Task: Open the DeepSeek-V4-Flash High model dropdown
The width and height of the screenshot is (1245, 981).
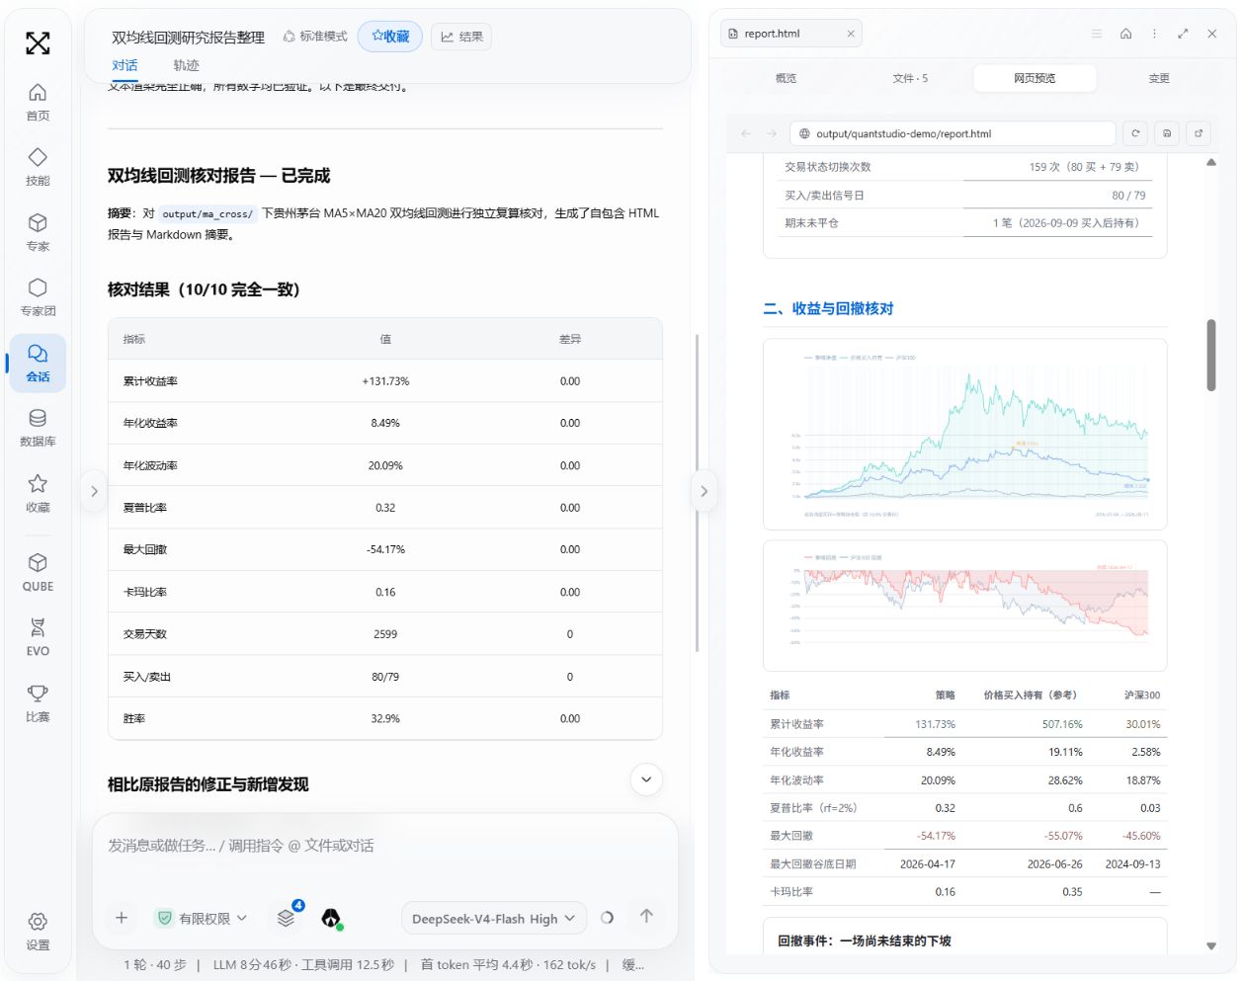Action: [493, 919]
